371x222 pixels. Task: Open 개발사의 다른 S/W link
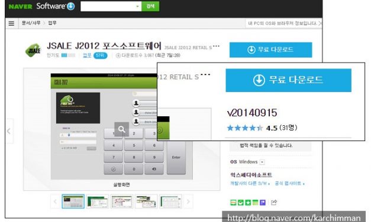250,183
